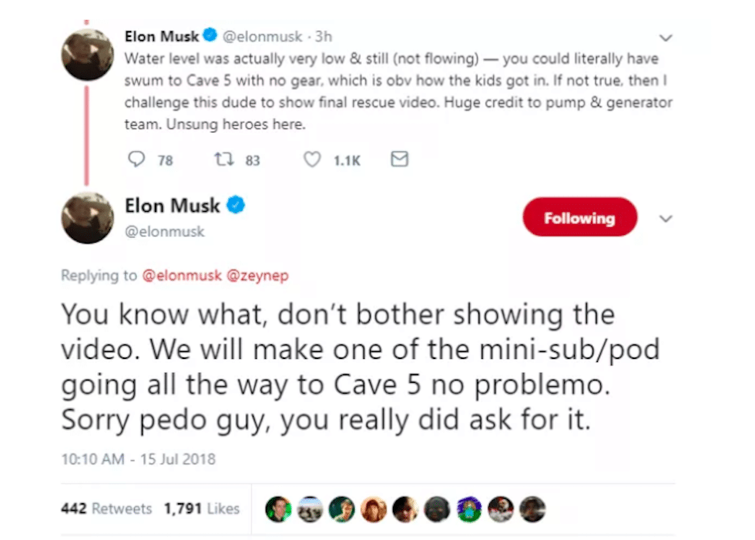Click the @elonmusk handle under the large name
This screenshot has height=540, width=755.
coord(164,230)
